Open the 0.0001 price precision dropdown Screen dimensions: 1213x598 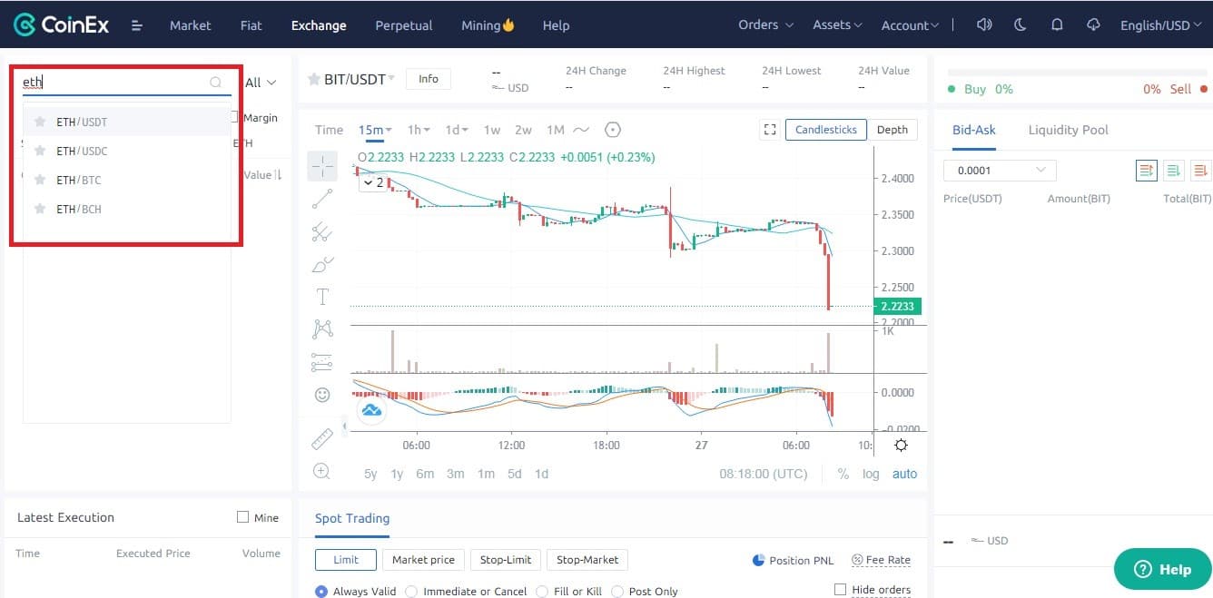pyautogui.click(x=1000, y=170)
